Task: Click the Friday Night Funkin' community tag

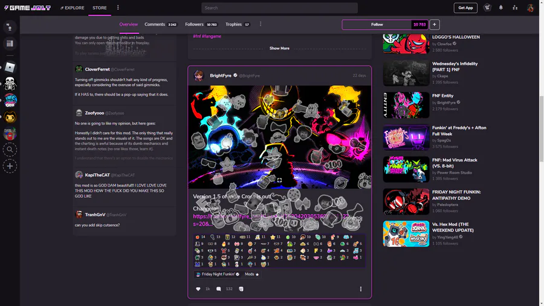Action: [x=218, y=274]
